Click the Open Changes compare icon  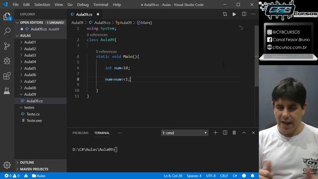pos(225,14)
